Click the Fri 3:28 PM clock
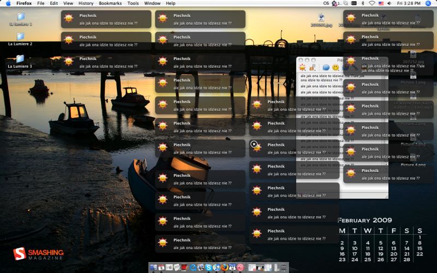 [409, 3]
